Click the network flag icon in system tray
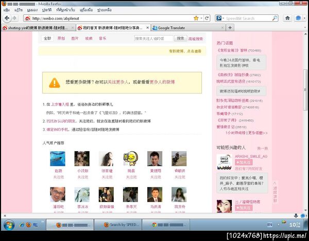The image size is (309, 241). point(284,222)
